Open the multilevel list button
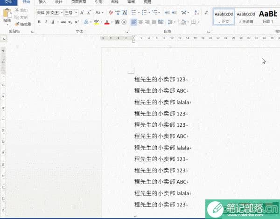Image resolution: width=280 pixels, height=219 pixels. (155, 13)
